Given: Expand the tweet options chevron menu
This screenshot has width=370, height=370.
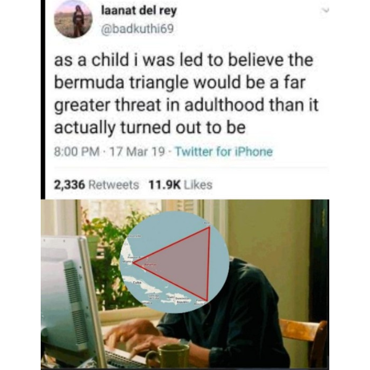Looking at the screenshot, I should coord(326,10).
